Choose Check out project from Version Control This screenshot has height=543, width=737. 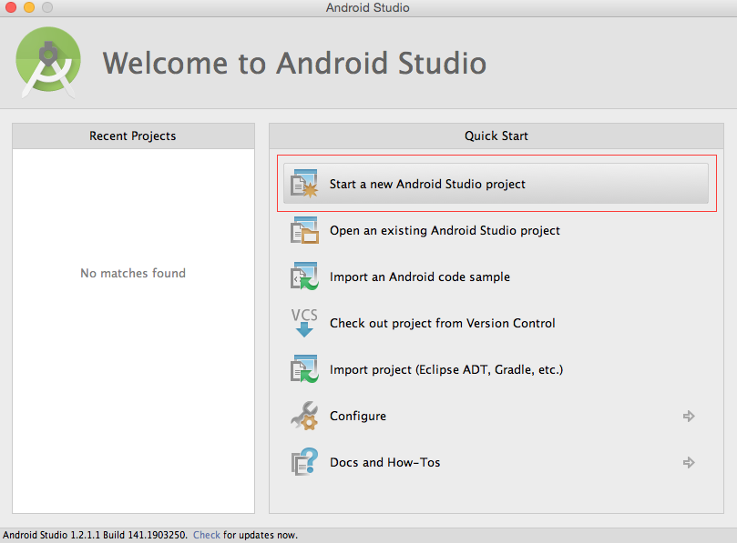[x=443, y=324]
